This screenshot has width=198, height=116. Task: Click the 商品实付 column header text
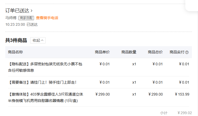click(x=177, y=52)
